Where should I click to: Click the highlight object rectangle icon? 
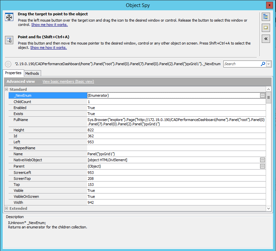(x=266, y=28)
